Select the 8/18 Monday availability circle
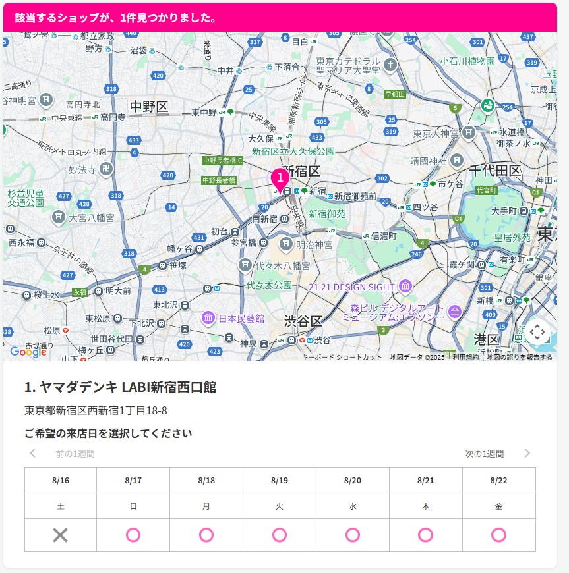The height and width of the screenshot is (573, 569). pyautogui.click(x=206, y=534)
